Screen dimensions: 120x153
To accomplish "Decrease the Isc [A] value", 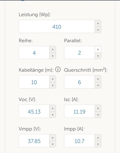I will click(x=98, y=115).
